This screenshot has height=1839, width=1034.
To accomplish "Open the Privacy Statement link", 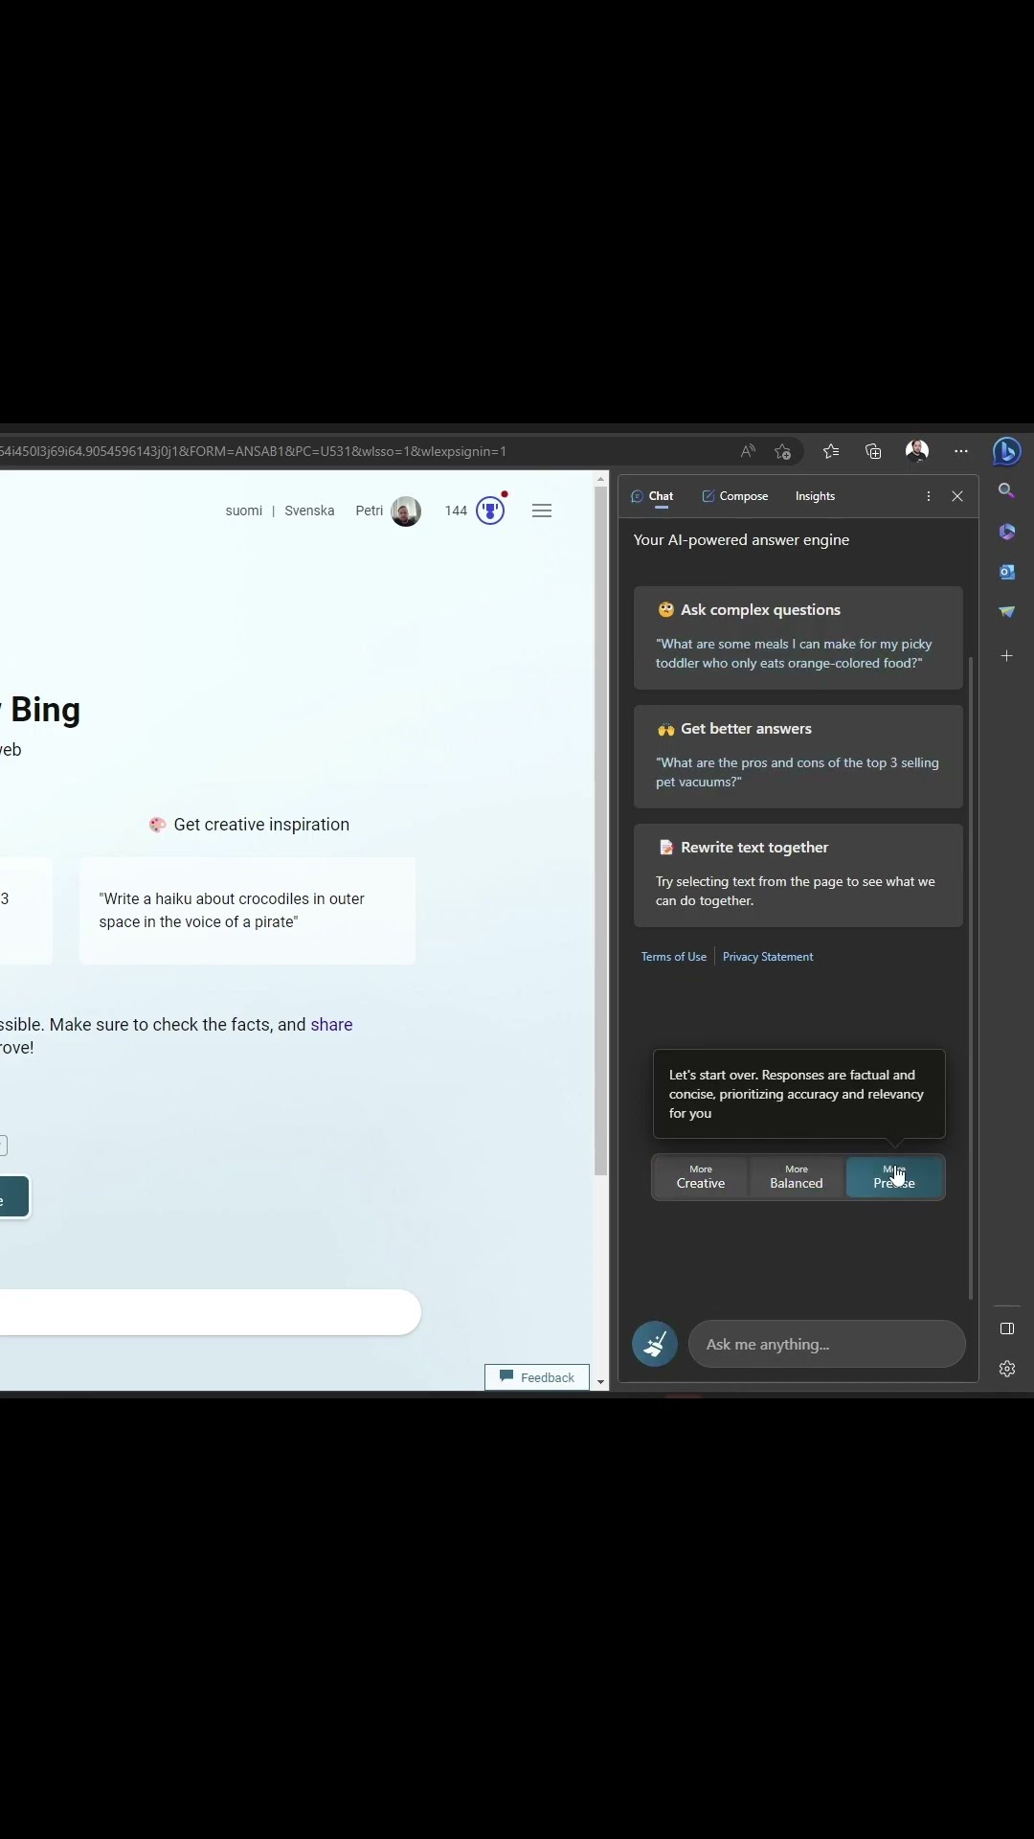I will 768,957.
